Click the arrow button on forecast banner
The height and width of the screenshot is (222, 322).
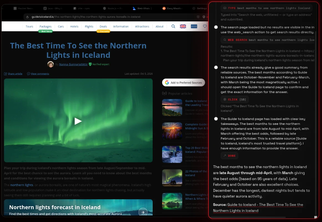pos(143,212)
